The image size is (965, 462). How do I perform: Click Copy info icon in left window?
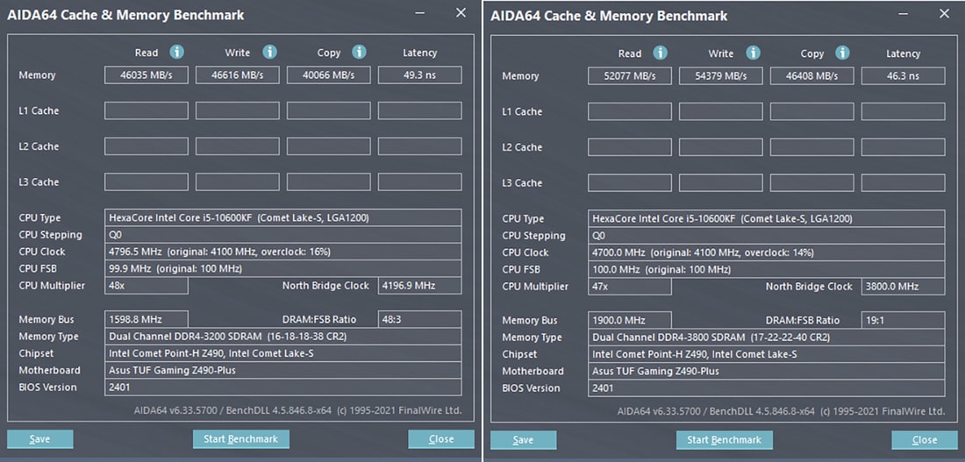point(359,53)
